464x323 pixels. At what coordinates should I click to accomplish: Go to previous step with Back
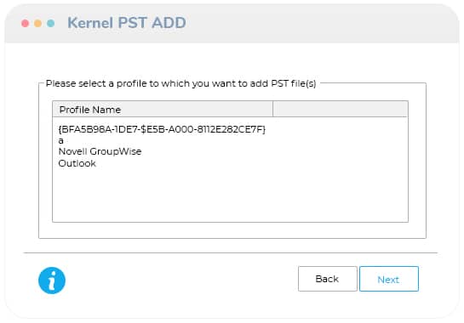point(328,279)
